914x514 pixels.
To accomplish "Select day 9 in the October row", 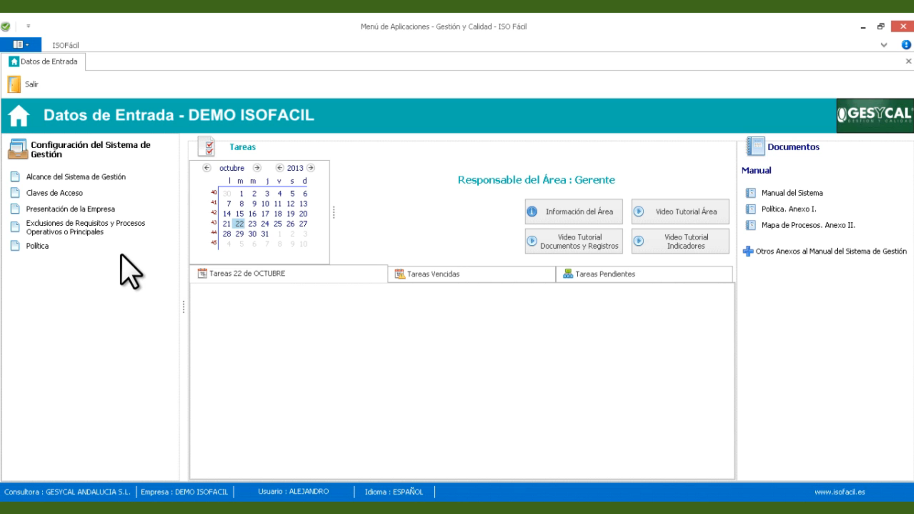I will [254, 203].
